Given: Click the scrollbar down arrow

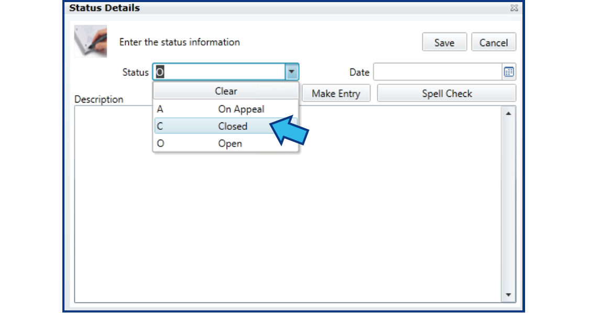Looking at the screenshot, I should click(508, 295).
